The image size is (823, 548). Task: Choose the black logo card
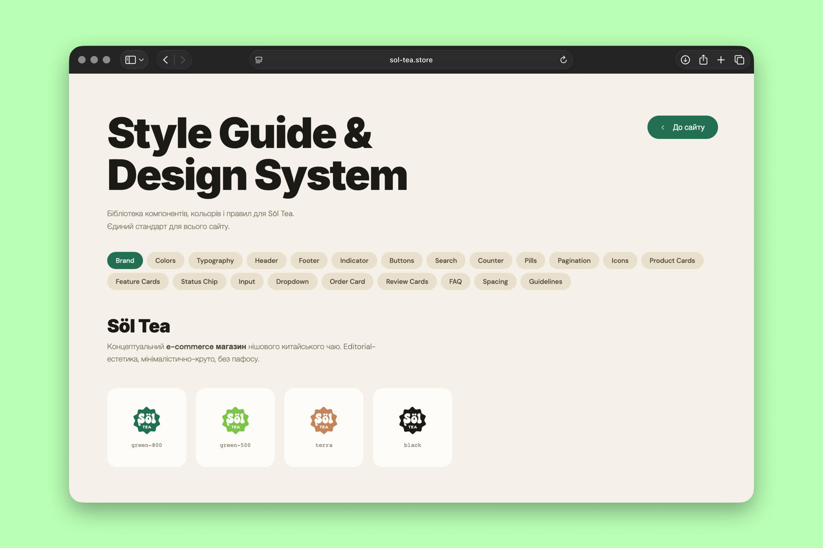pos(412,427)
